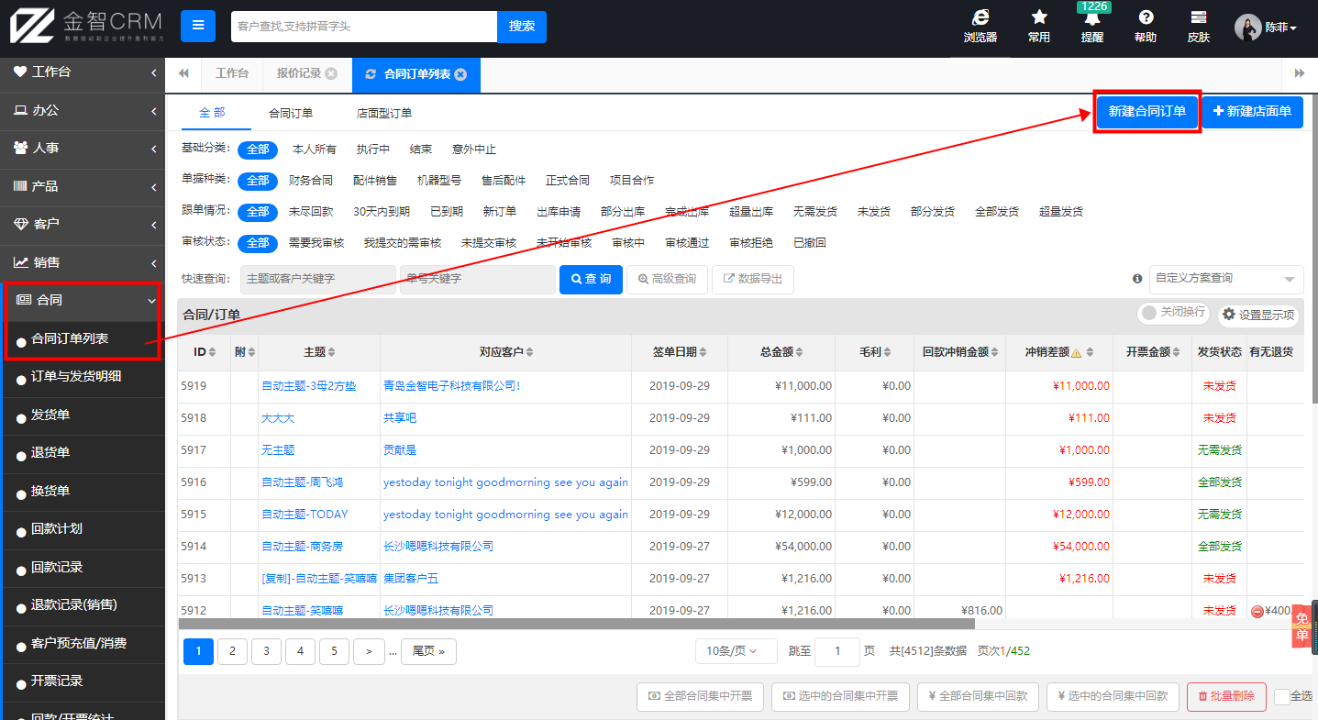Click the 设置显示项 button
1318x720 pixels.
(1258, 315)
